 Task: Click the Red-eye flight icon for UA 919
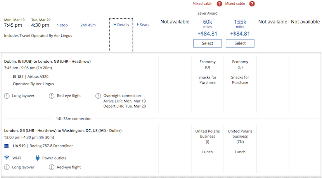pyautogui.click(x=52, y=167)
